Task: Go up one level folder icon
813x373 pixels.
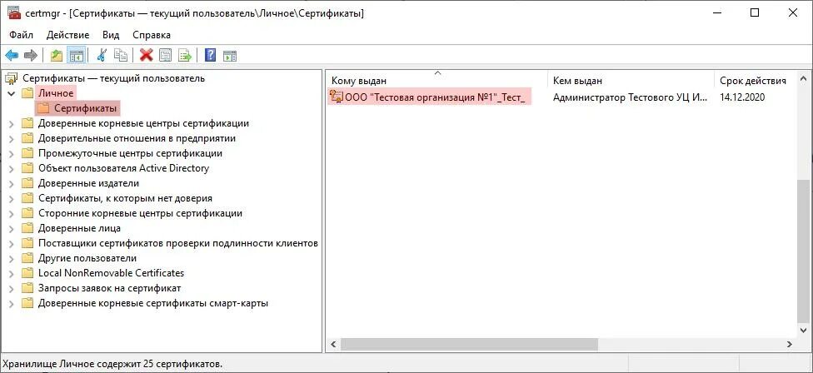Action: pyautogui.click(x=57, y=55)
